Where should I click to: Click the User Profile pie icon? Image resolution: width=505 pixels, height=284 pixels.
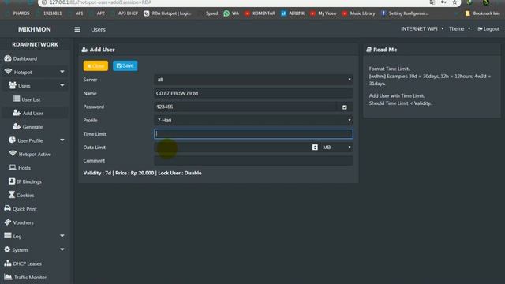point(13,140)
